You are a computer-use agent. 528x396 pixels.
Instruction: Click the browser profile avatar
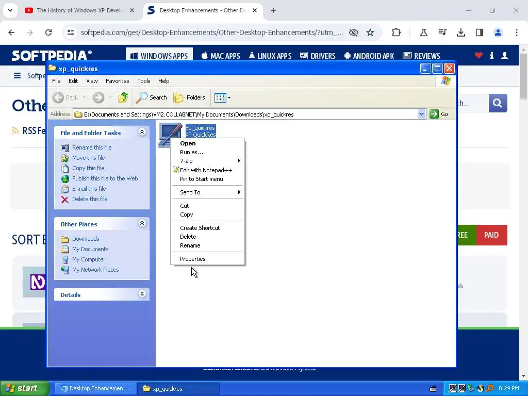pos(498,32)
